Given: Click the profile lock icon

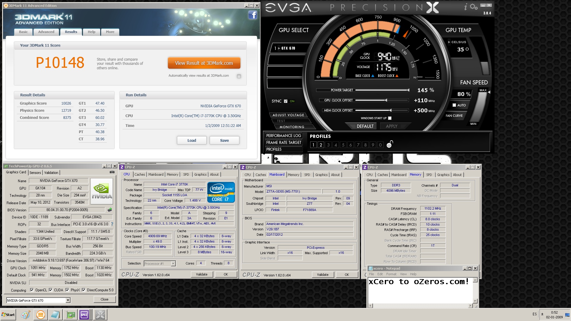Looking at the screenshot, I should pos(390,144).
